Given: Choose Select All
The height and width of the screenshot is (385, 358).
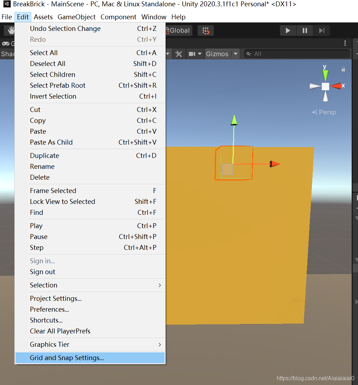Looking at the screenshot, I should [x=90, y=53].
